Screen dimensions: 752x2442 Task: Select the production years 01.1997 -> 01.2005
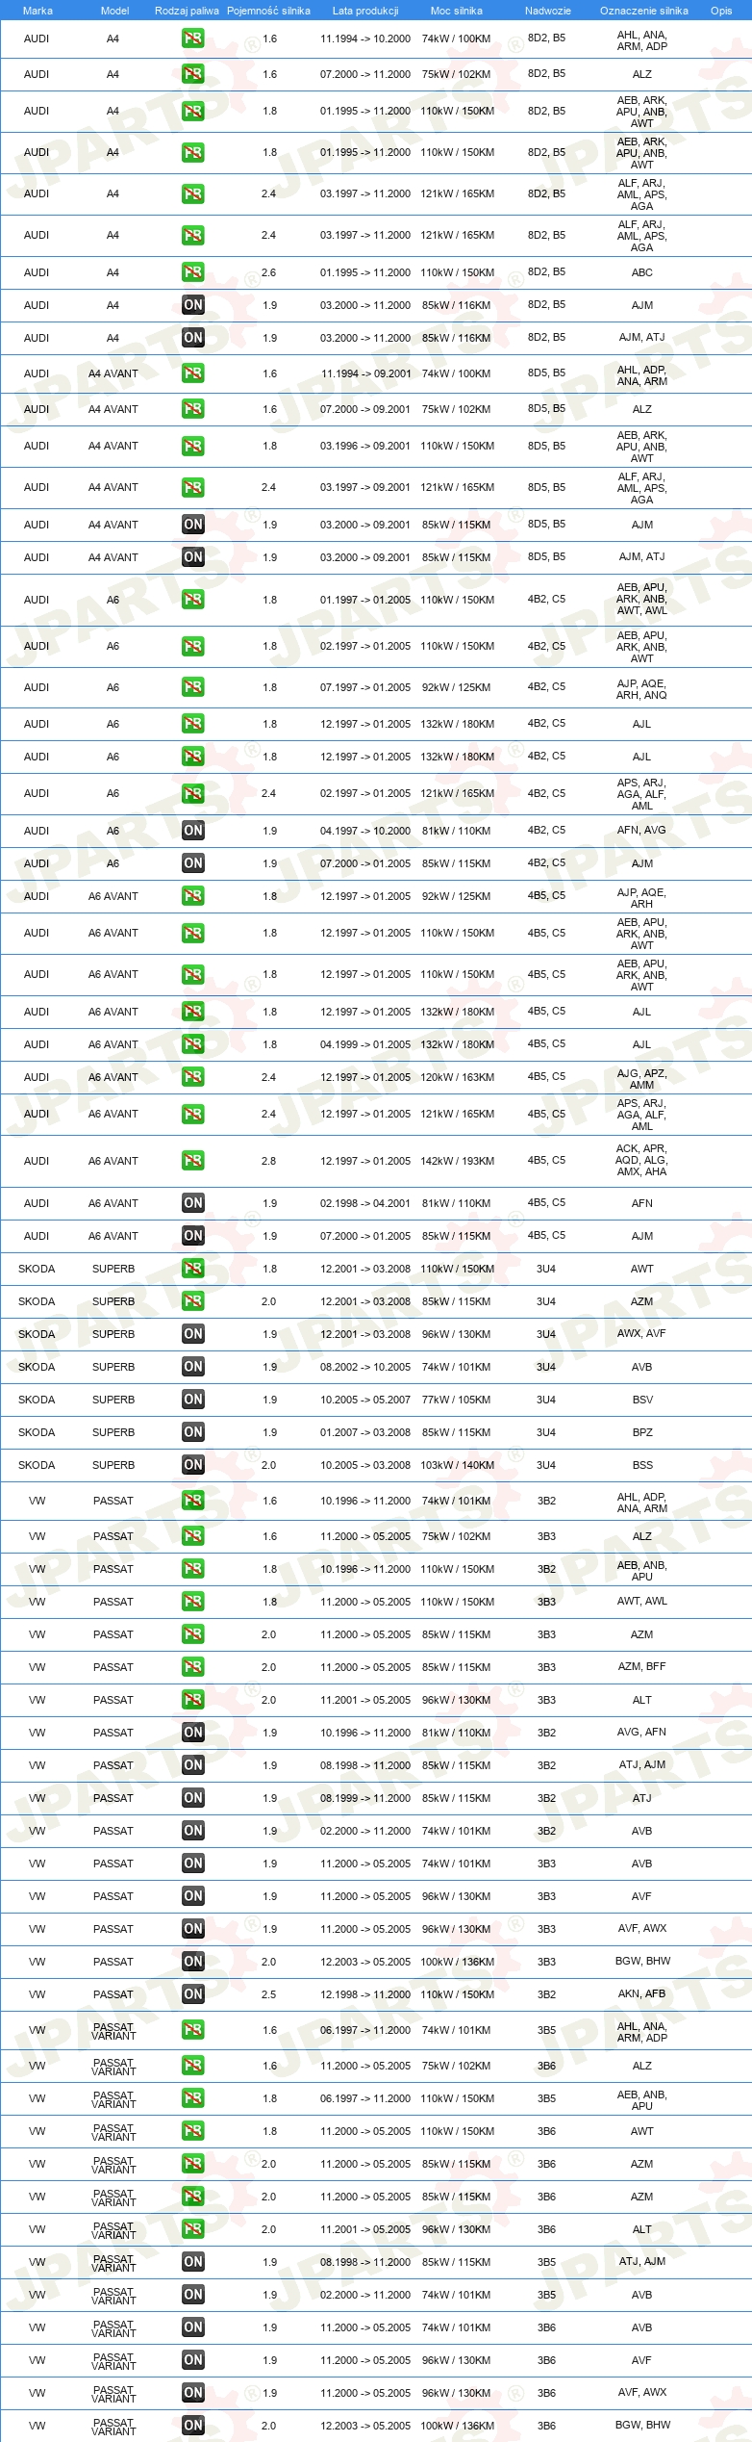tap(365, 600)
